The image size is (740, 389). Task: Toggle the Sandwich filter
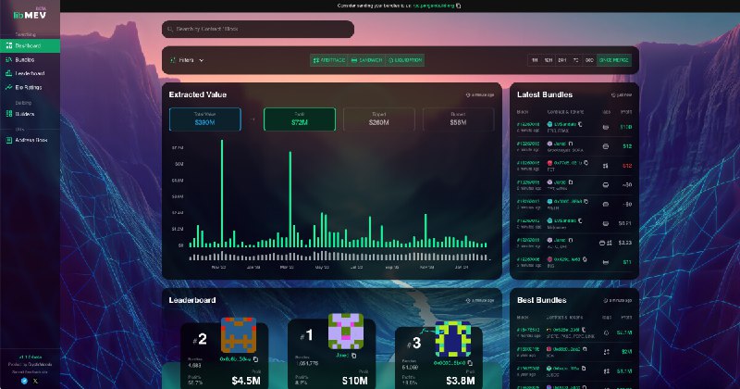coord(365,60)
